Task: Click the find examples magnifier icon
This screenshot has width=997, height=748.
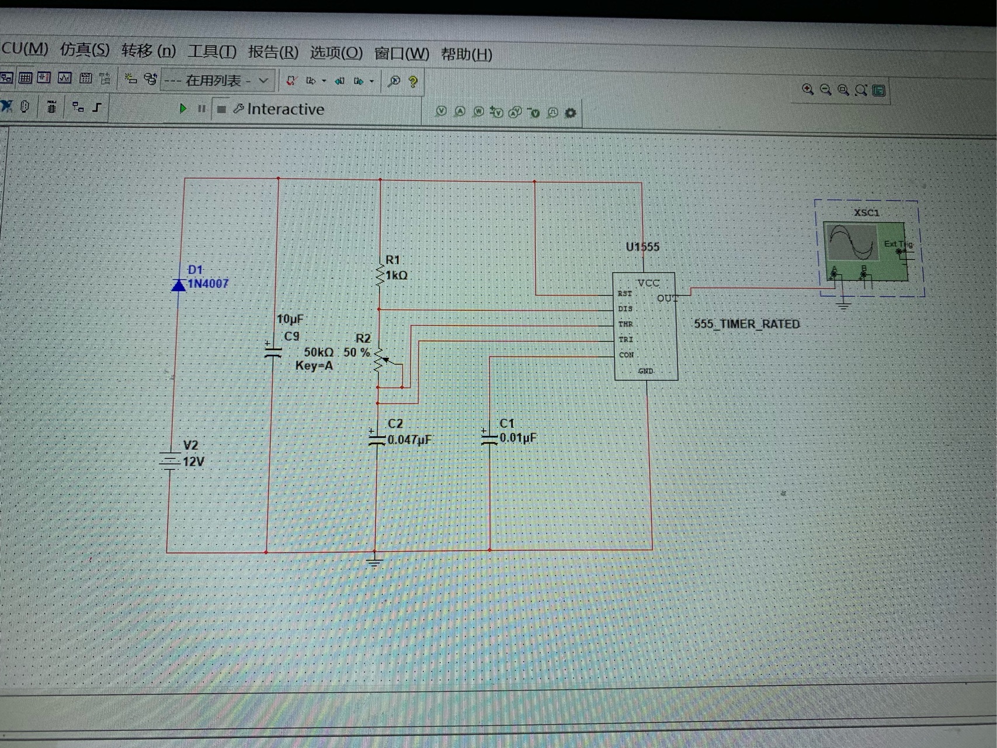Action: click(x=394, y=81)
